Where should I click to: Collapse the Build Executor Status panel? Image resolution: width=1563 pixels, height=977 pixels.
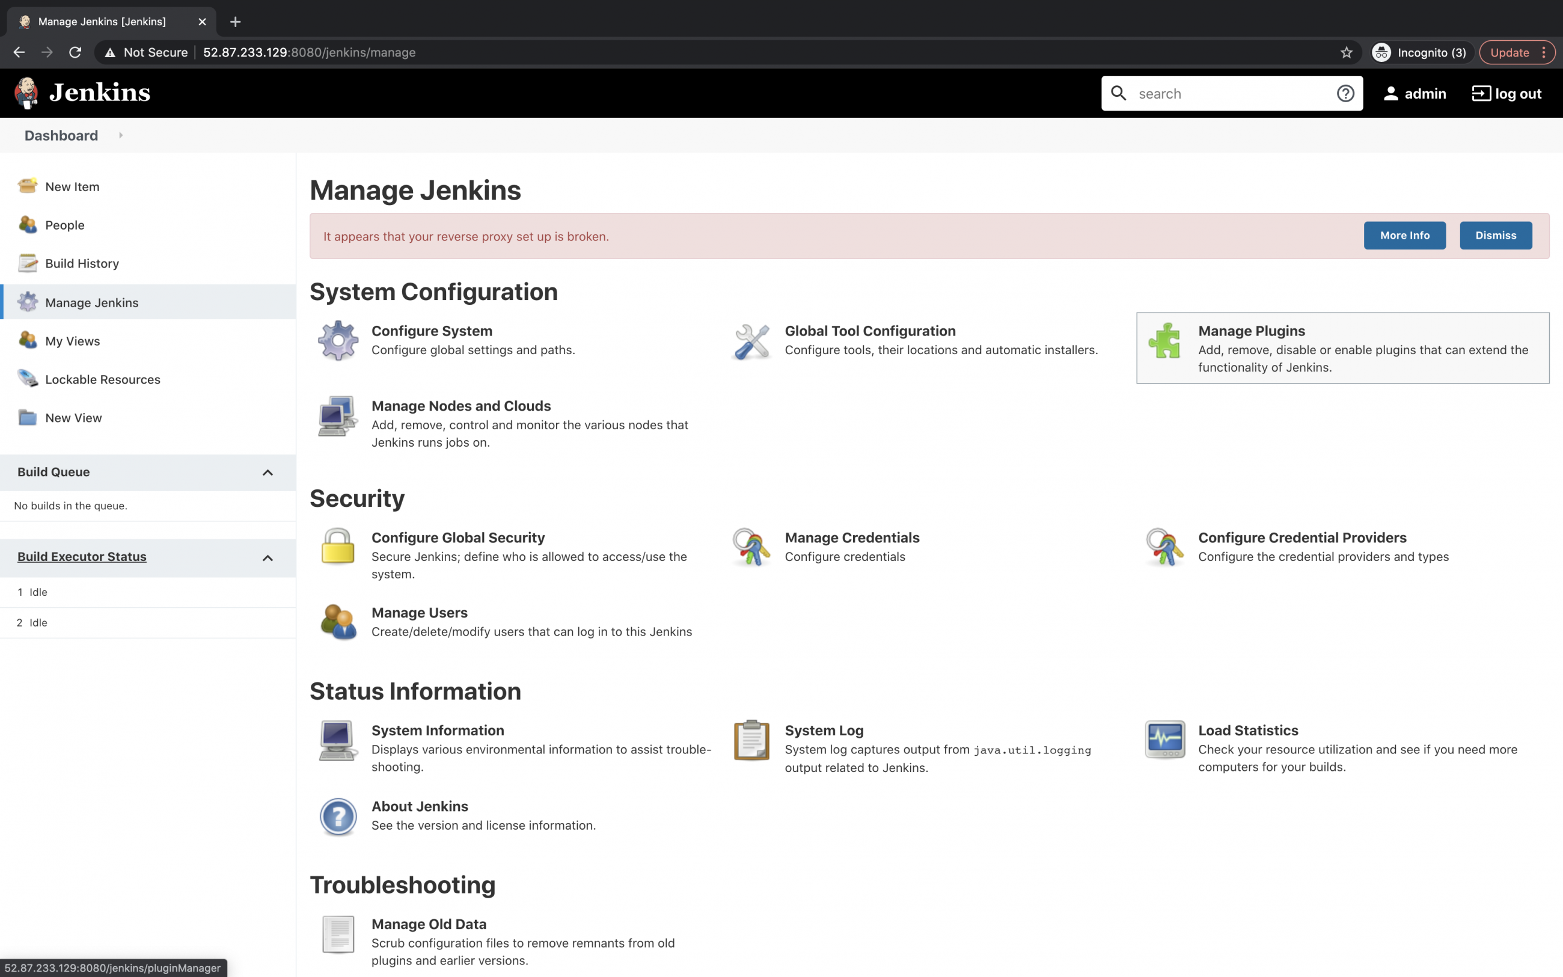point(268,557)
